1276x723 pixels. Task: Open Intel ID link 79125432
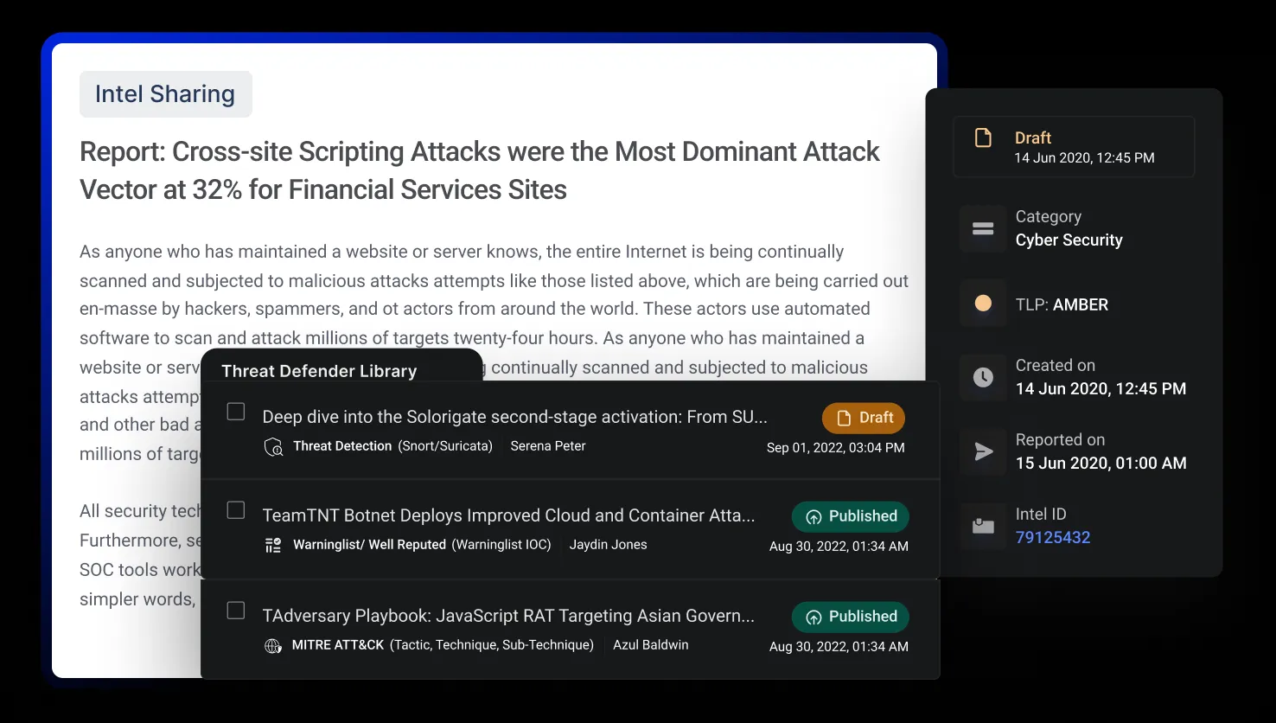pos(1052,537)
